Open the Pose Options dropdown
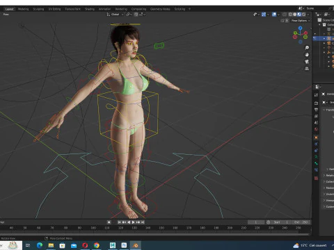 pyautogui.click(x=301, y=21)
